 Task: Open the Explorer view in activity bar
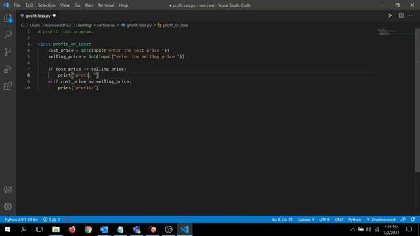click(8, 18)
